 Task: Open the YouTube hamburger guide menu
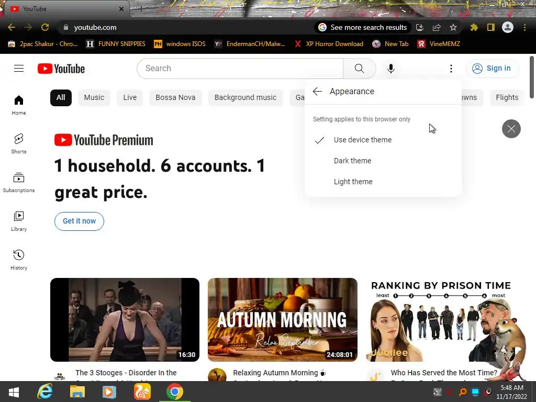[19, 69]
